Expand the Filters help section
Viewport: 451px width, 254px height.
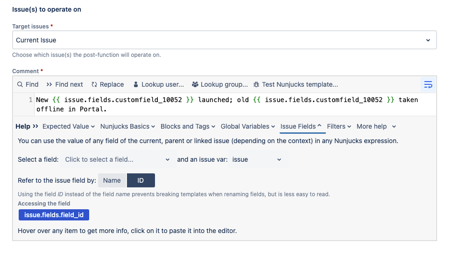pos(339,127)
